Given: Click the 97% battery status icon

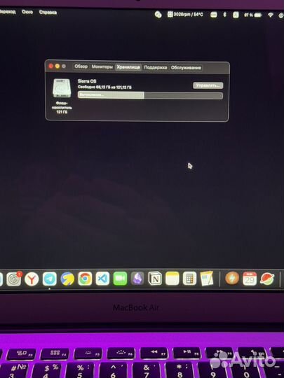Looking at the screenshot, I should click(x=253, y=15).
